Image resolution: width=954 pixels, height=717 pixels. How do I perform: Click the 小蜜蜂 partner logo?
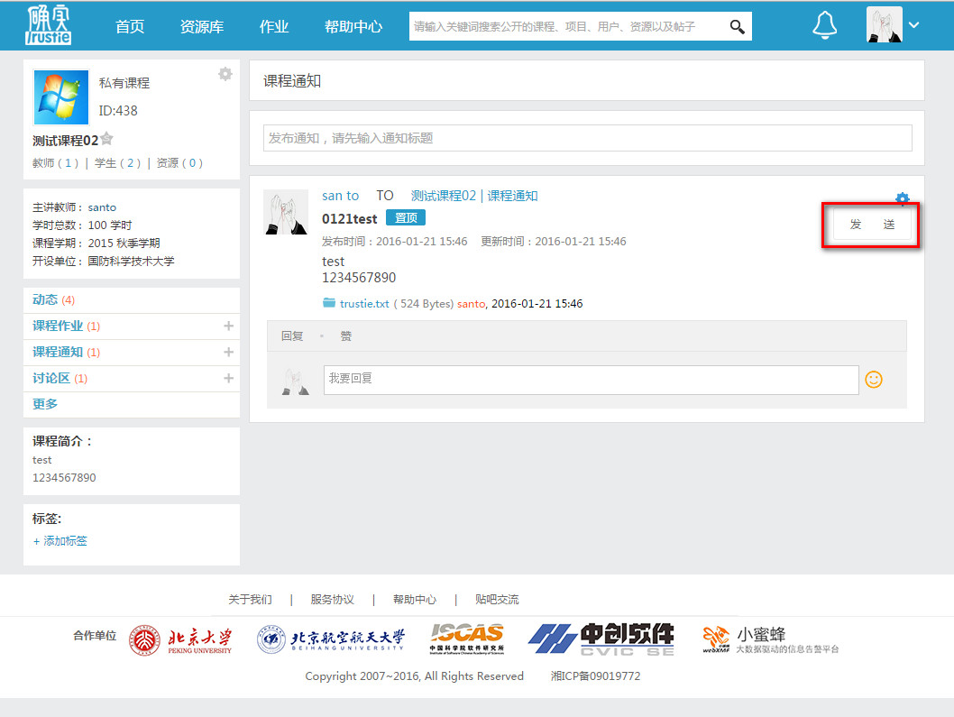click(x=770, y=640)
